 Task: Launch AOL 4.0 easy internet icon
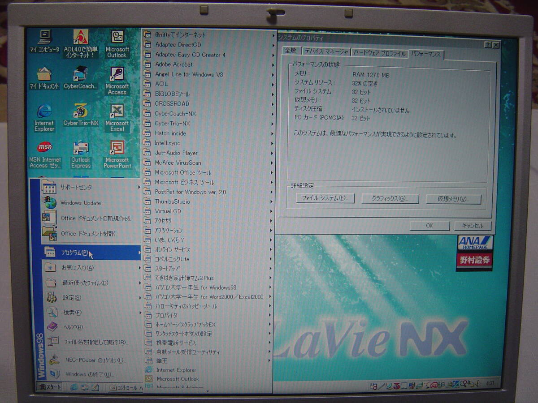pyautogui.click(x=81, y=43)
